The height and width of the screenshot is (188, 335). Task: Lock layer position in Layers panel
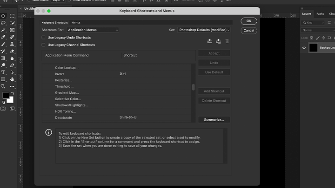pos(323,38)
